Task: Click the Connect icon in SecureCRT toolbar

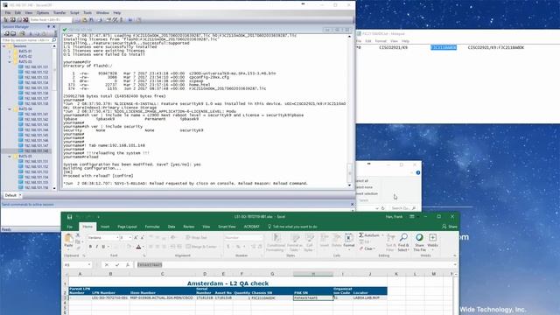Action: click(x=6, y=19)
